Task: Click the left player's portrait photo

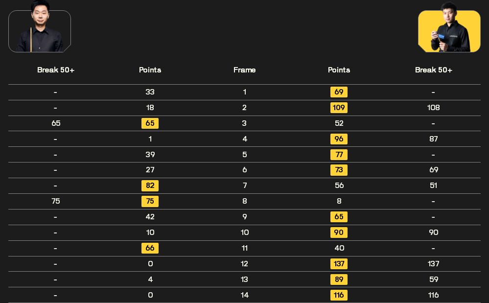Action: click(40, 26)
